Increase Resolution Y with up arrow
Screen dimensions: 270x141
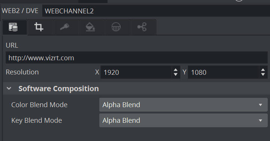pyautogui.click(x=263, y=70)
